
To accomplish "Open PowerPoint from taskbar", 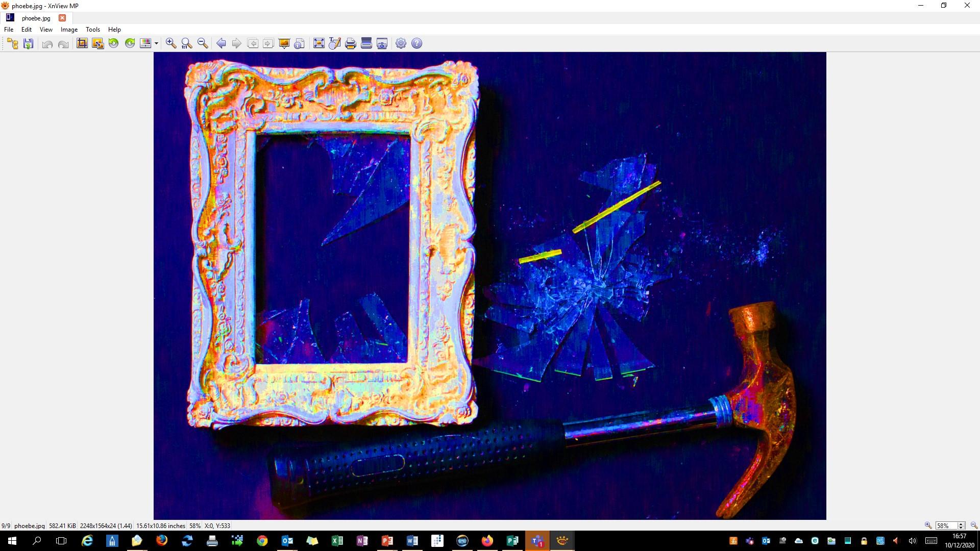I will click(387, 541).
